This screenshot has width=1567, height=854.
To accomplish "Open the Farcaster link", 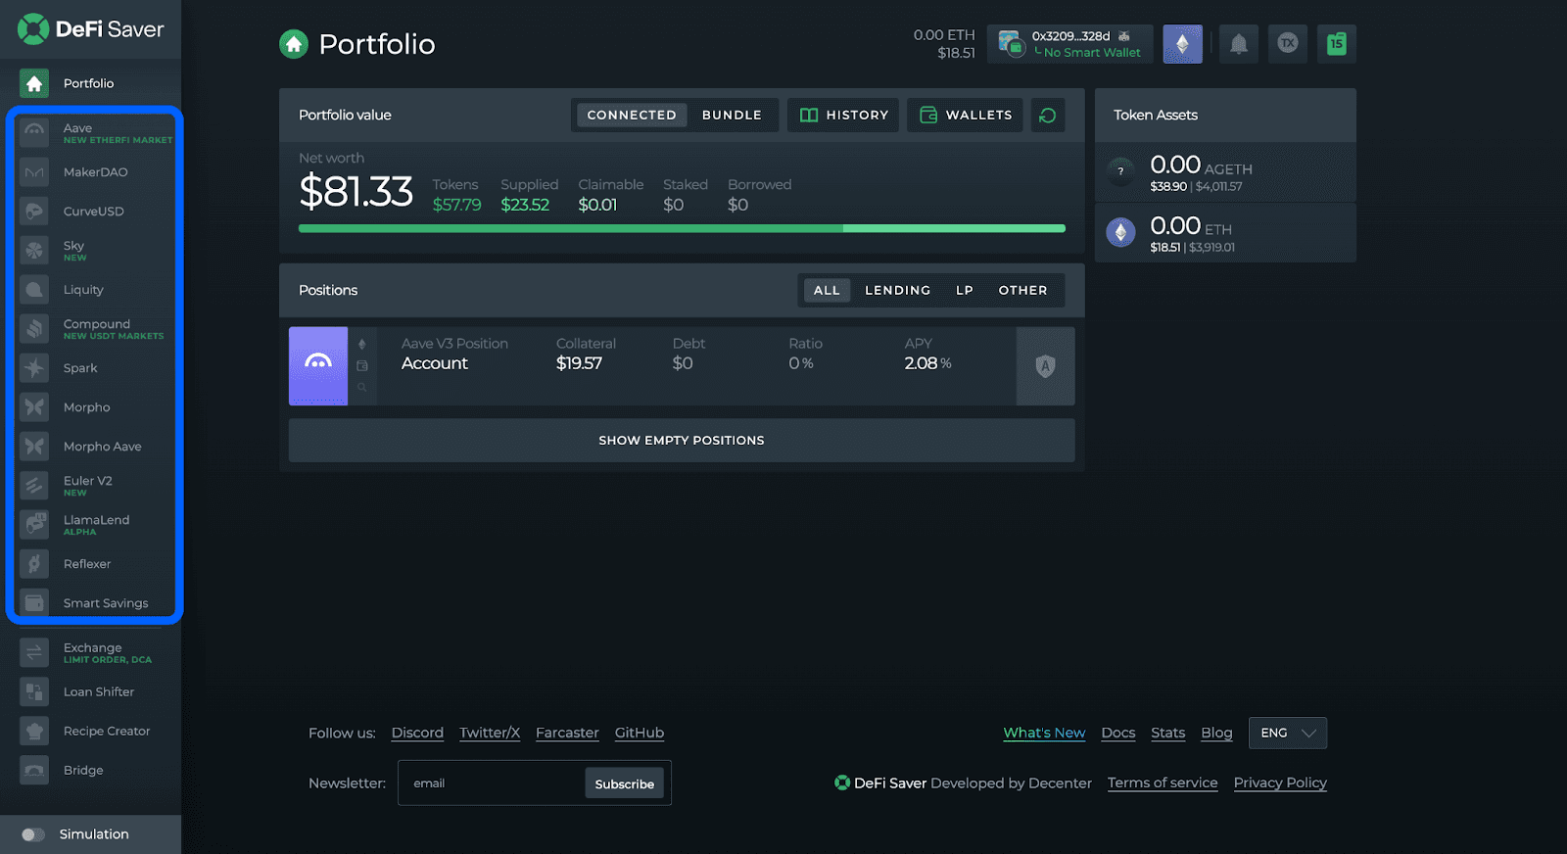I will click(567, 733).
